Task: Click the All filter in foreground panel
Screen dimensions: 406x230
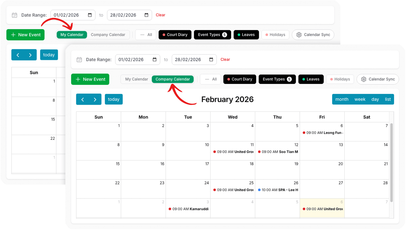Action: (211, 79)
